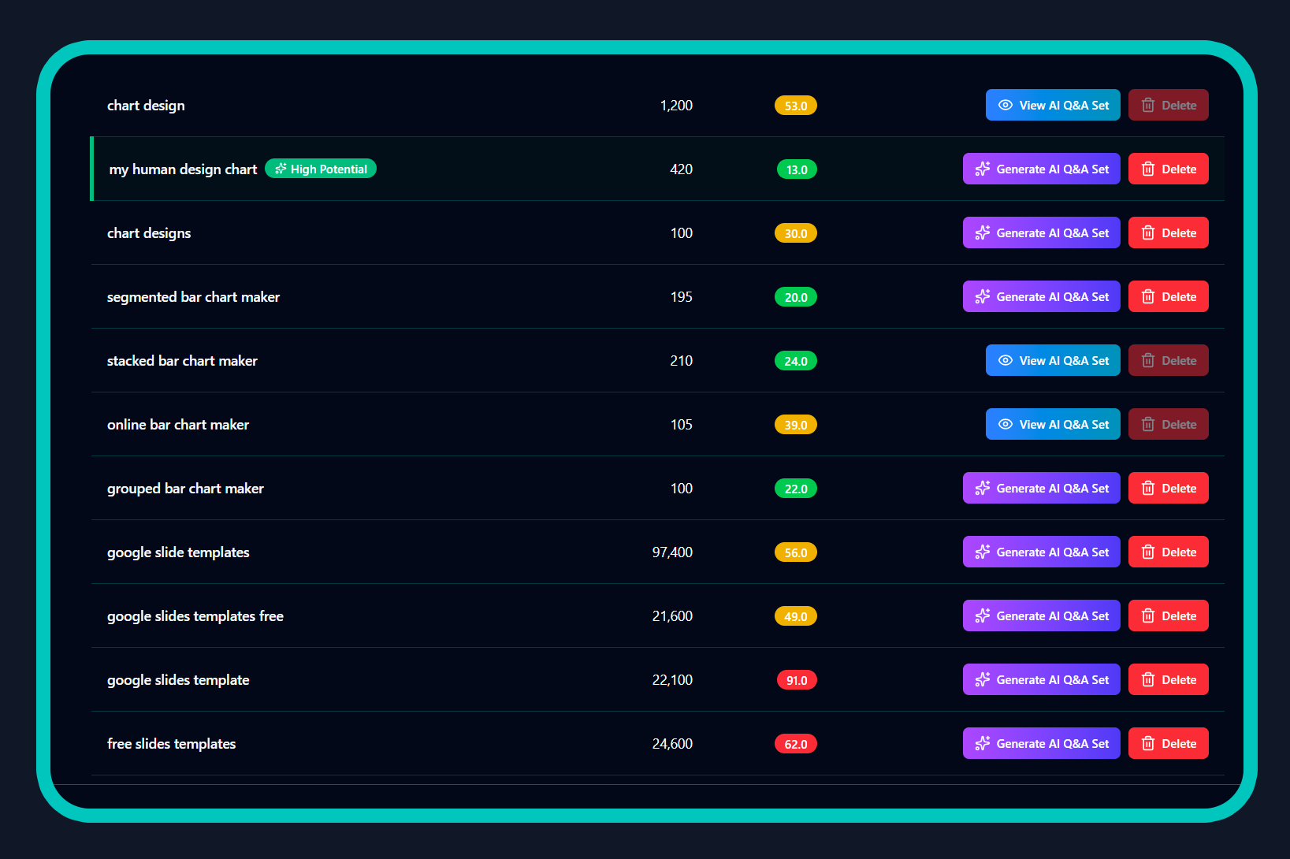Click the trash icon for 'google slides template'
Image resolution: width=1290 pixels, height=859 pixels.
(x=1148, y=679)
